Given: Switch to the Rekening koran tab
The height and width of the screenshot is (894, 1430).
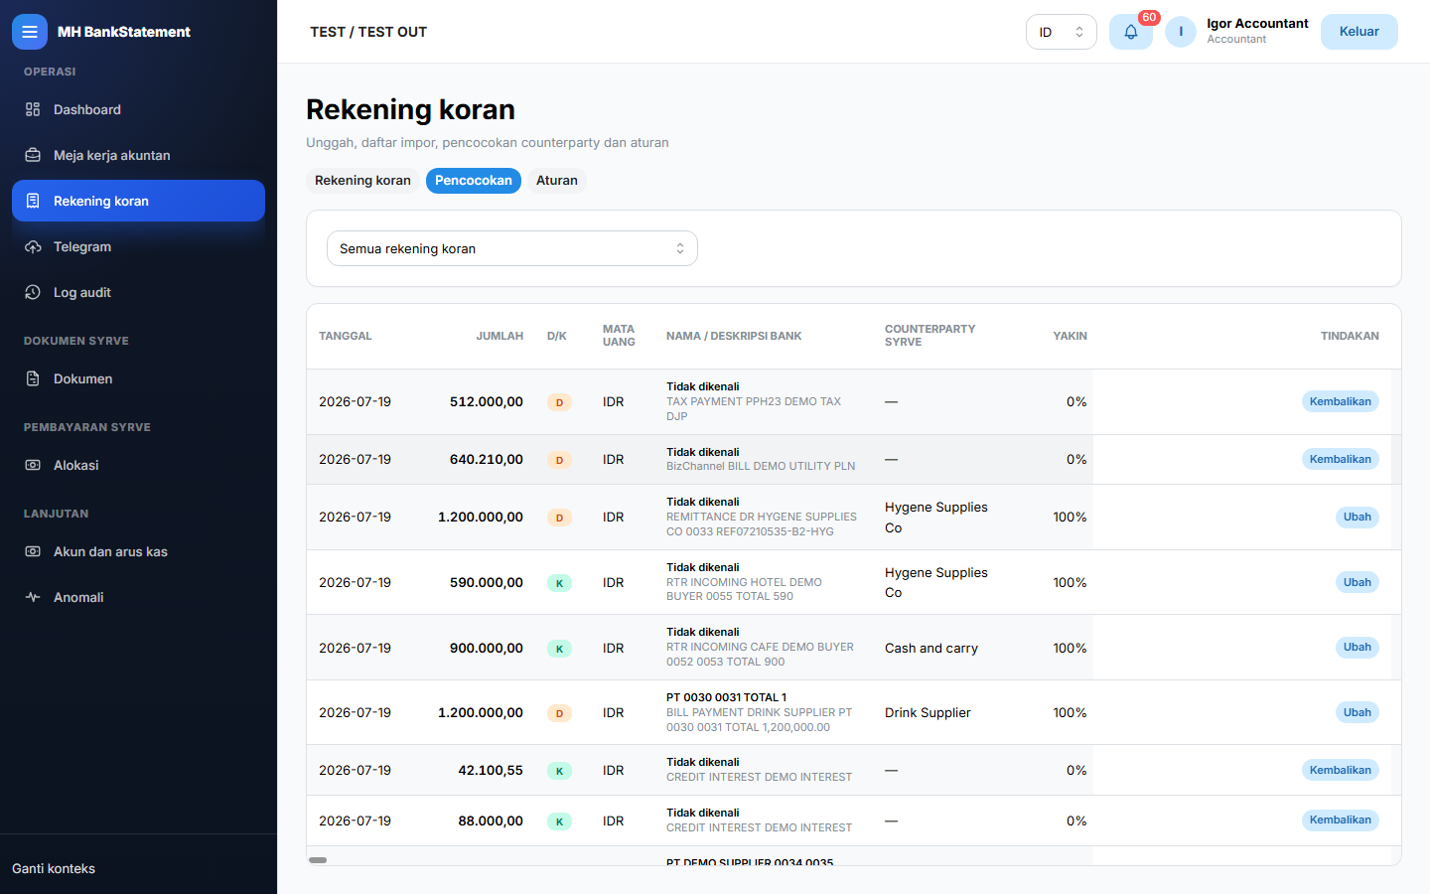Looking at the screenshot, I should pos(362,181).
